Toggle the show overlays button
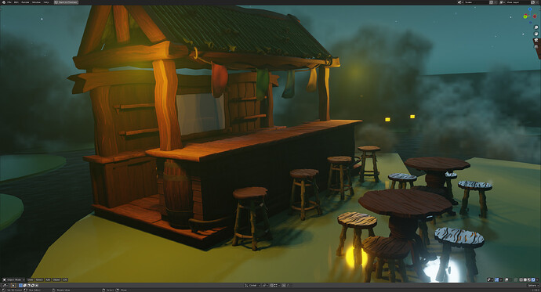Screen dimensions: 541x292 coord(507,280)
